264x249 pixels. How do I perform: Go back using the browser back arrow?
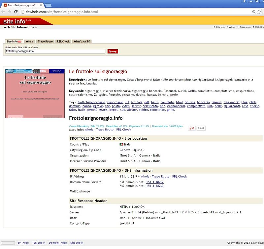point(4,12)
